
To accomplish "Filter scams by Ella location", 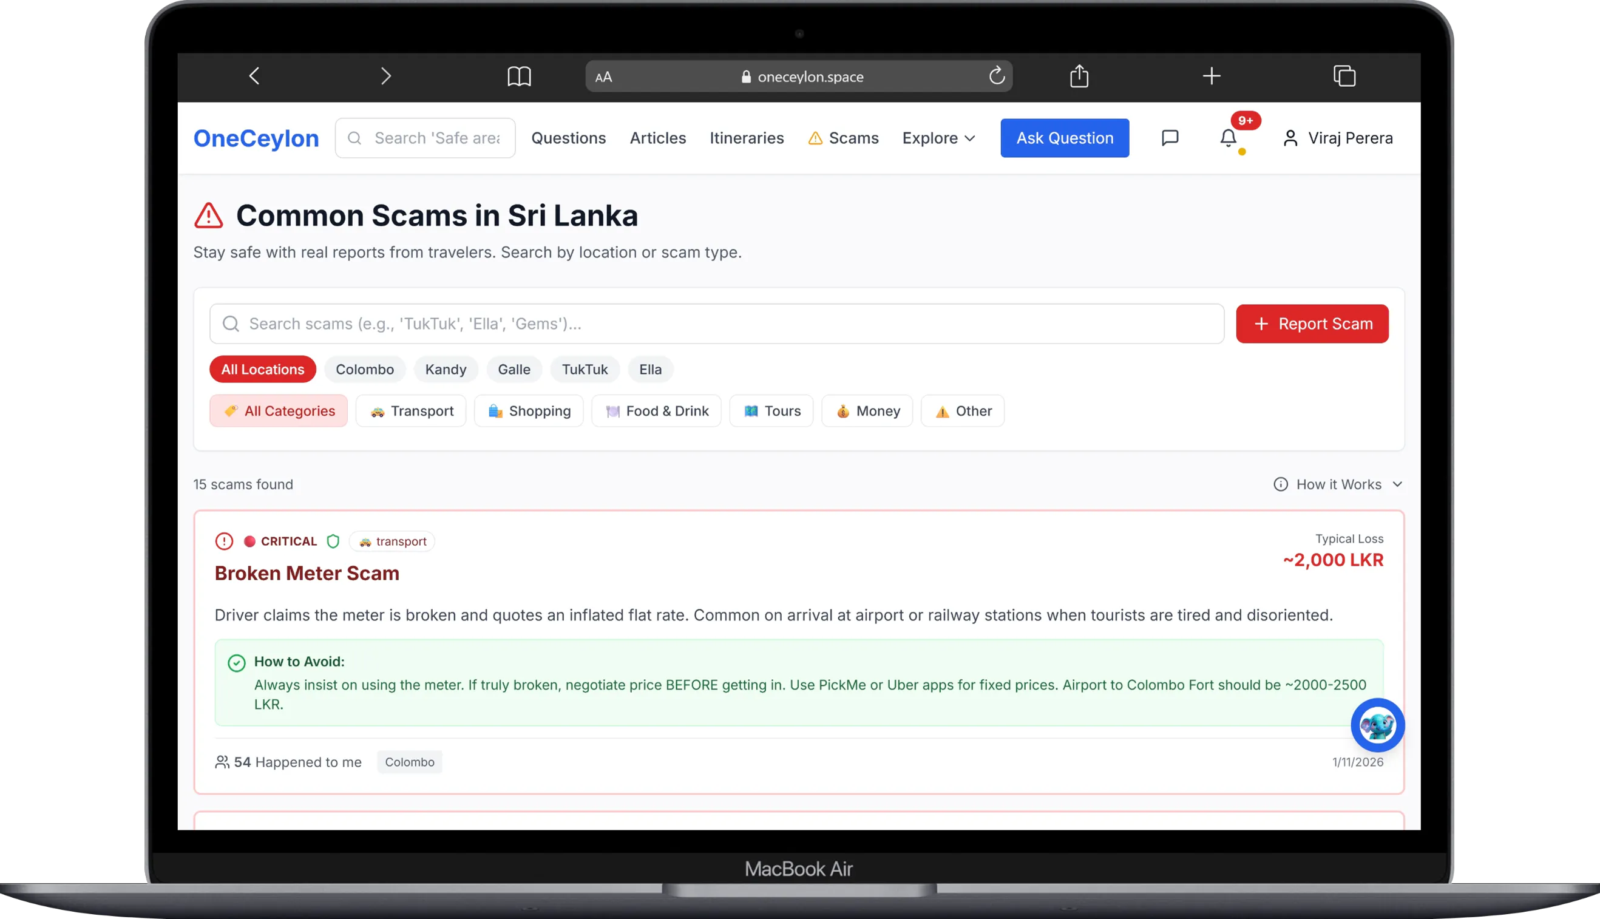I will pos(650,369).
